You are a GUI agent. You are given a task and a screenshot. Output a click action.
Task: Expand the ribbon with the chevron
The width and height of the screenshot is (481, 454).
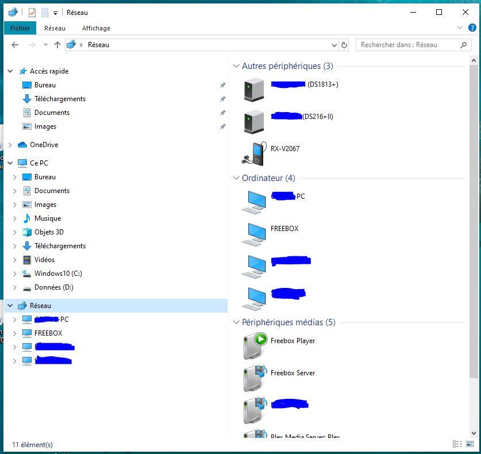point(459,28)
